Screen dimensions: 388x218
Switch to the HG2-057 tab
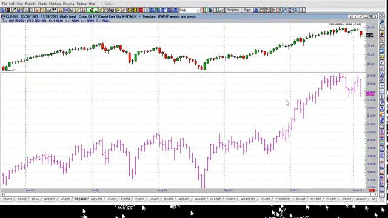(184, 199)
